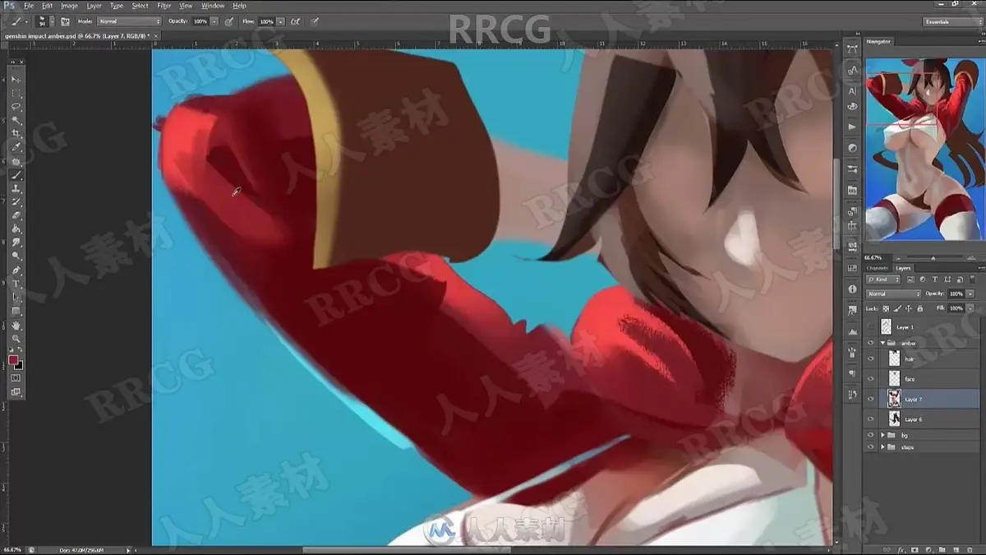This screenshot has width=986, height=555.
Task: Hide the hair layer
Action: click(871, 358)
